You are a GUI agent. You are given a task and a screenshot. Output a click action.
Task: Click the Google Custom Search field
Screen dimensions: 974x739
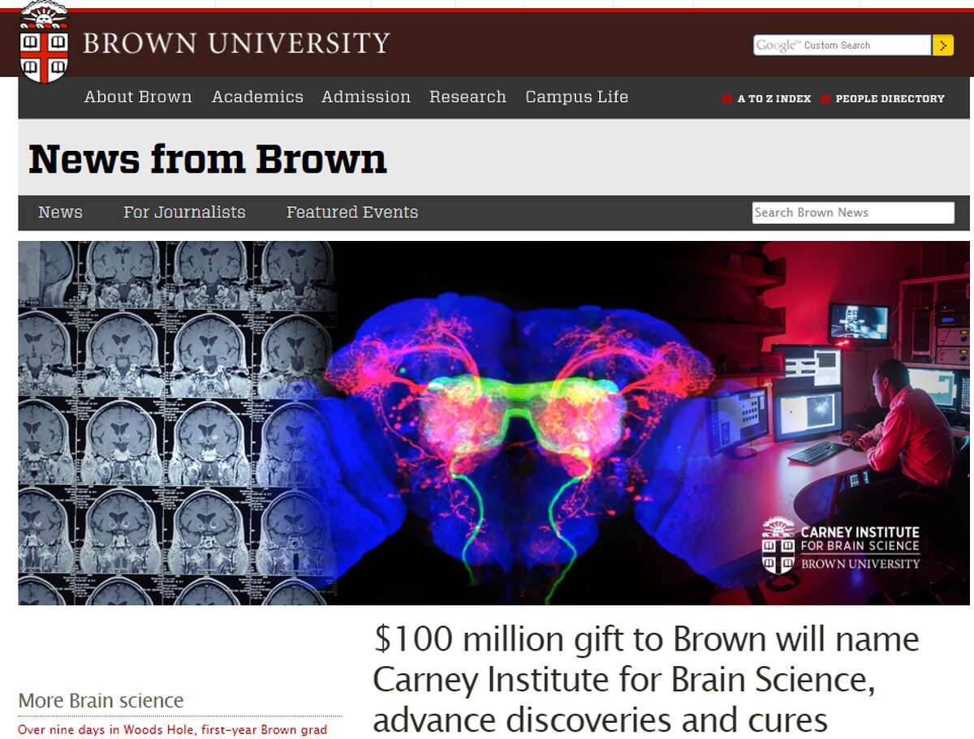tap(841, 45)
